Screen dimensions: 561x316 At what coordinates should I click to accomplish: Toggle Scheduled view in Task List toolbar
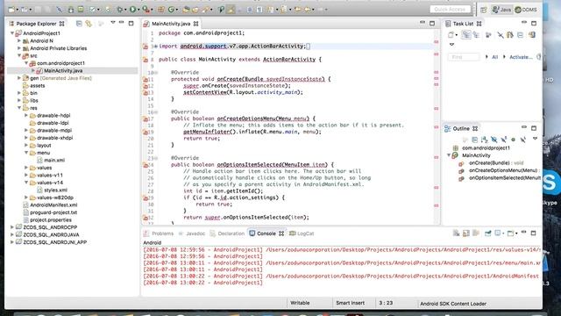pyautogui.click(x=476, y=35)
